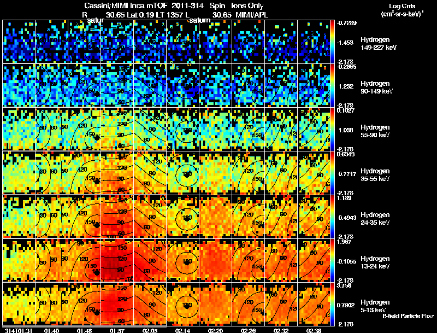Click the 01:57 time label
Viewport: 437px width, 333px height.
click(x=117, y=330)
